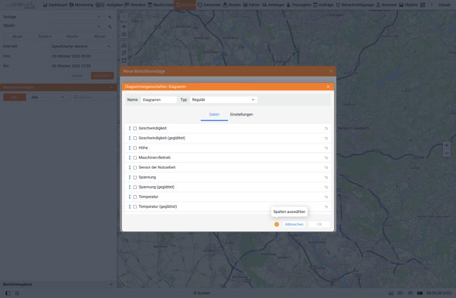The height and width of the screenshot is (298, 456).
Task: Select the Temperatur checkbox
Action: 135,197
